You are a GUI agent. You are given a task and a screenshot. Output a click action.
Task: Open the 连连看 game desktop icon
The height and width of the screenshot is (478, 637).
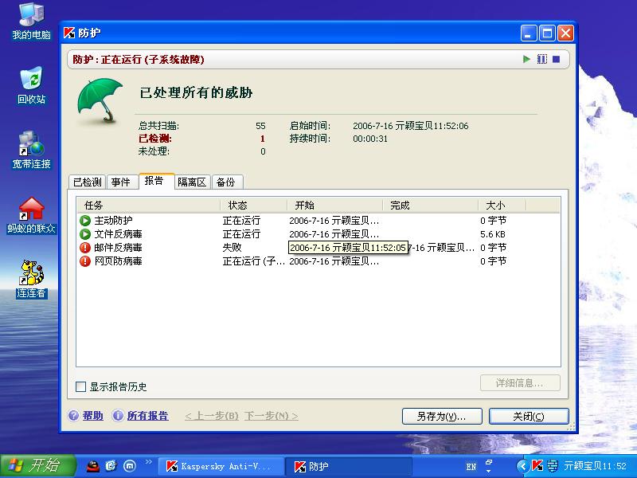(x=31, y=280)
